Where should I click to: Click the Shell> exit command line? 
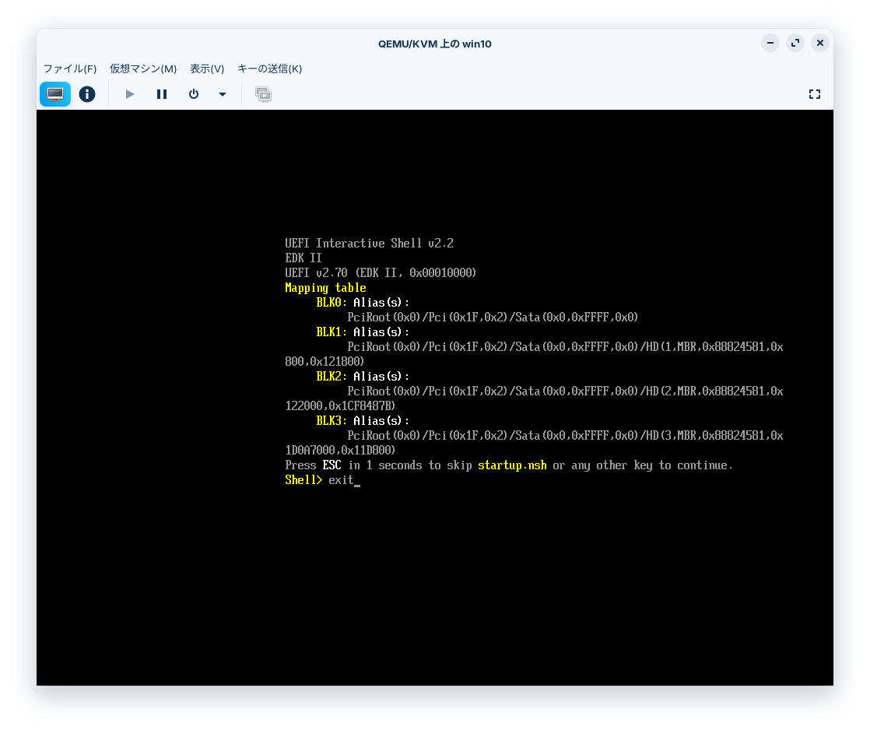(x=322, y=480)
